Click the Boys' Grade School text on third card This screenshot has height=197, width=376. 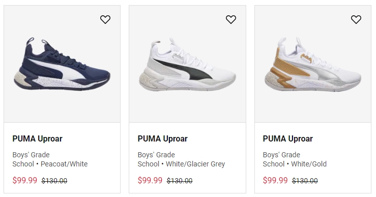[281, 159]
